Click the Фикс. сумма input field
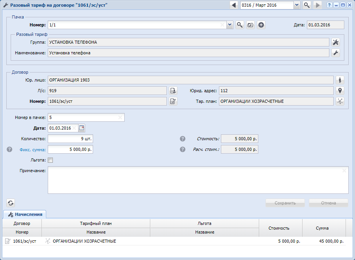This screenshot has width=355, height=260. (x=71, y=149)
